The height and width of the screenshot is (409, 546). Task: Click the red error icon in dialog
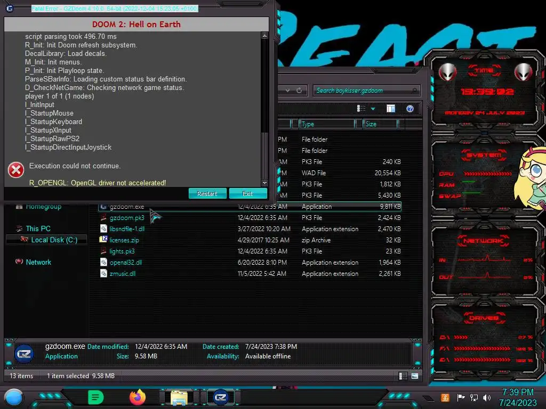(16, 170)
